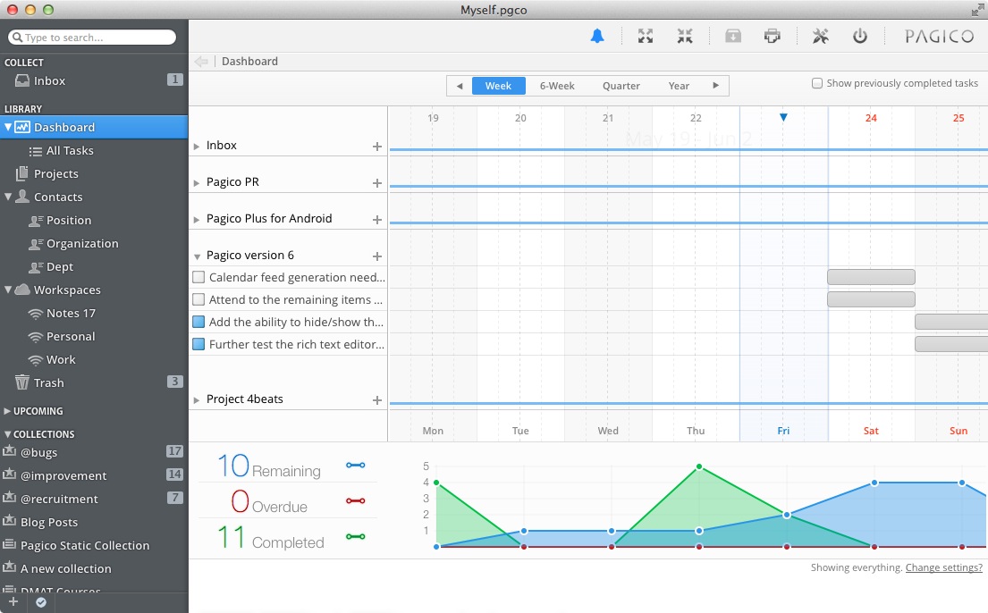
Task: Collapse the COLLECTIONS section
Action: coord(7,434)
